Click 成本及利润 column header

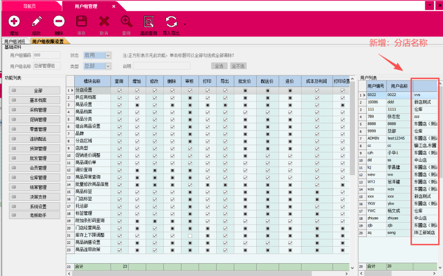click(317, 81)
